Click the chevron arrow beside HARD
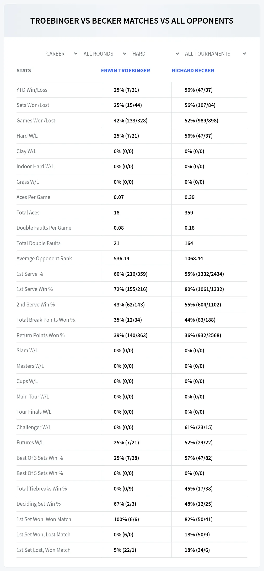The image size is (264, 571). 177,54
